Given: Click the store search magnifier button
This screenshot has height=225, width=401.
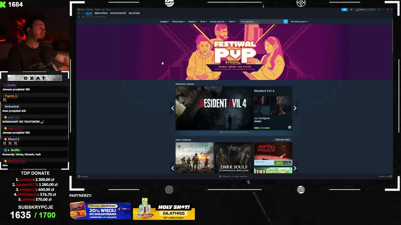Looking at the screenshot, I should tap(285, 22).
